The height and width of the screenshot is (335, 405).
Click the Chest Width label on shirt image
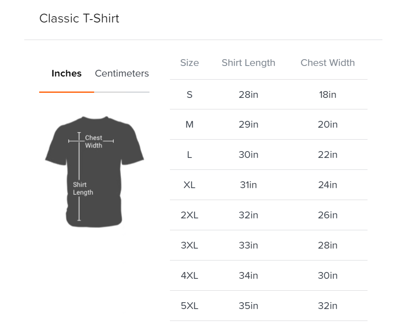pos(94,142)
